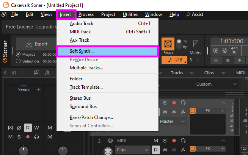Click the 1:01:000 time display

point(231,41)
